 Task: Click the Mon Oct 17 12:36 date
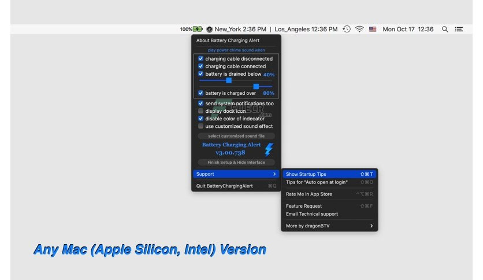click(x=408, y=30)
